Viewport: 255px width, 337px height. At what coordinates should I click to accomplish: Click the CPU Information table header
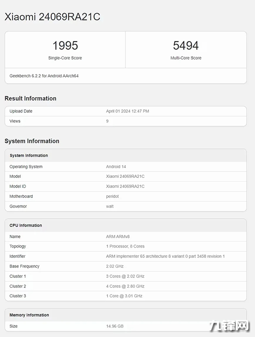point(26,226)
